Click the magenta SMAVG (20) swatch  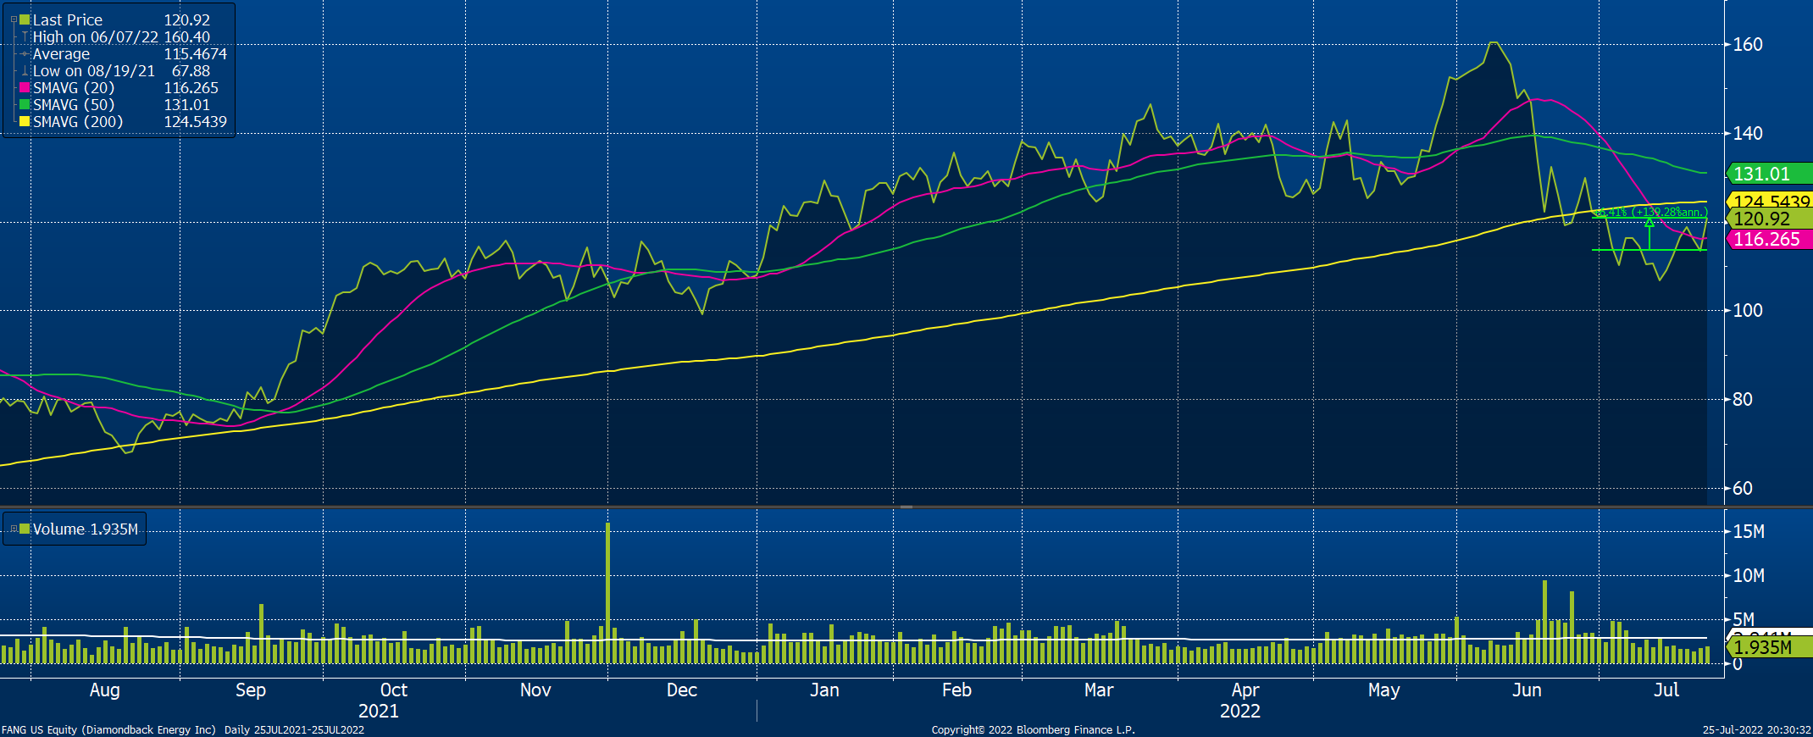tap(25, 88)
